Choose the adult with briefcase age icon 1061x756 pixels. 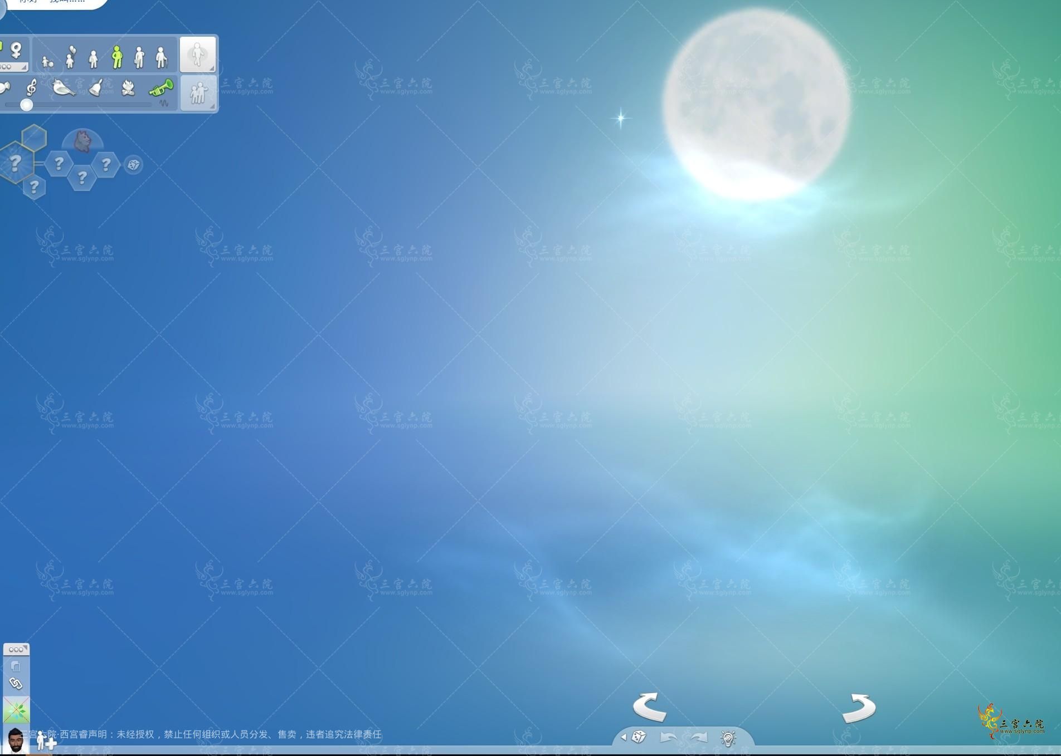(139, 57)
